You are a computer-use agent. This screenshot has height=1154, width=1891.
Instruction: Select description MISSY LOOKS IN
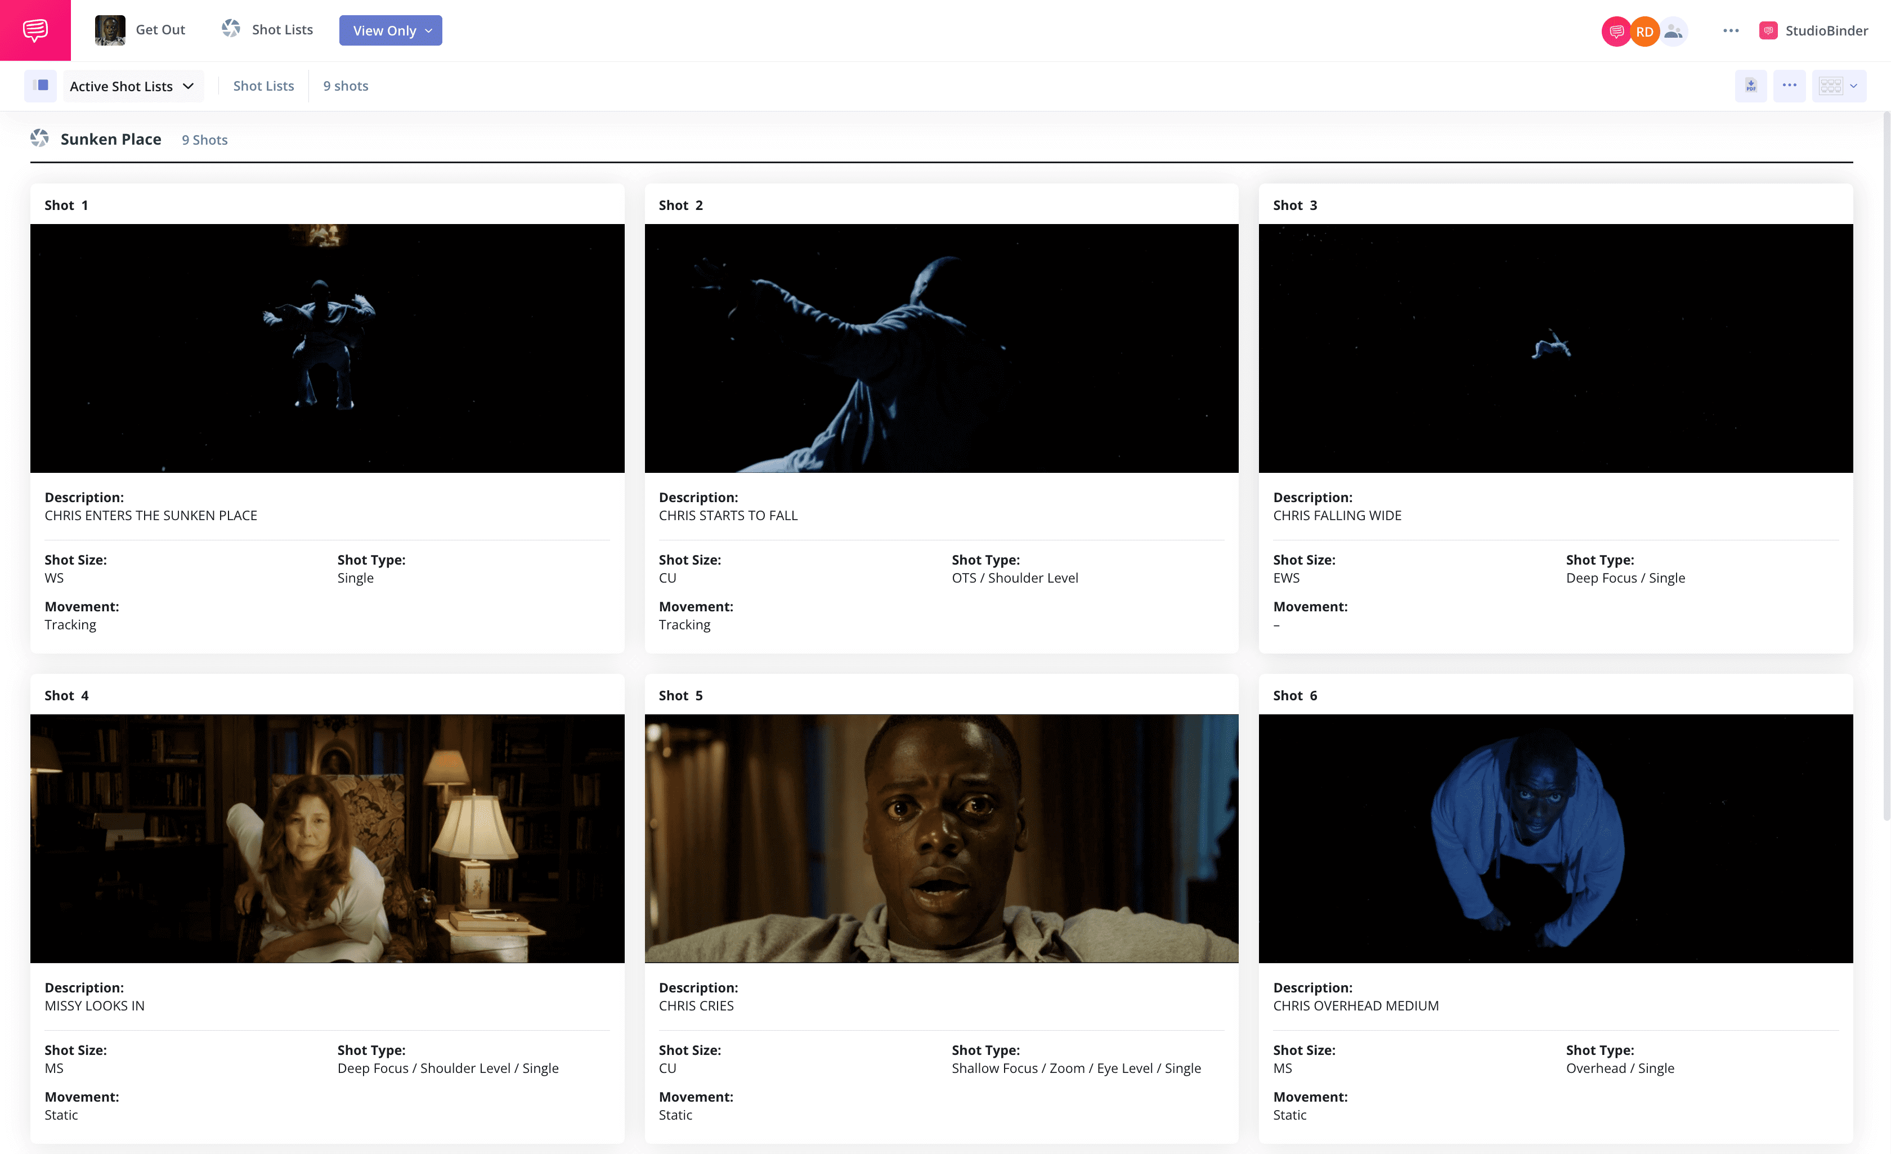pos(95,1006)
